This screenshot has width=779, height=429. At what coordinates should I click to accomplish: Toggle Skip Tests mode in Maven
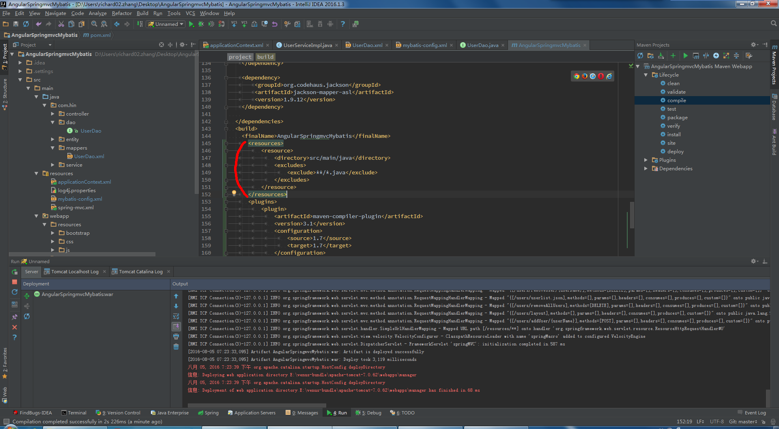click(x=716, y=56)
